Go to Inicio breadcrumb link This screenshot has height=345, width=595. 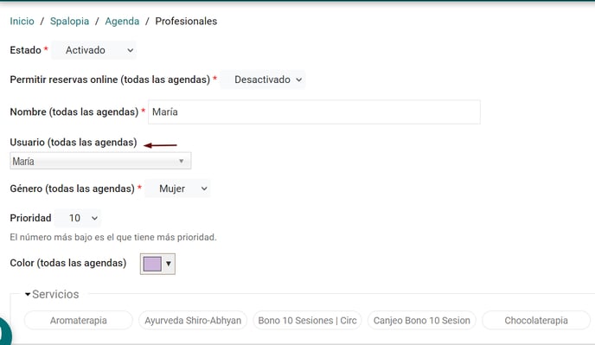pyautogui.click(x=22, y=22)
